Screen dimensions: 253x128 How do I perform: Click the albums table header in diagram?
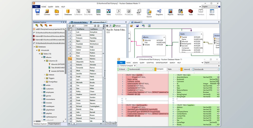pos(153,37)
